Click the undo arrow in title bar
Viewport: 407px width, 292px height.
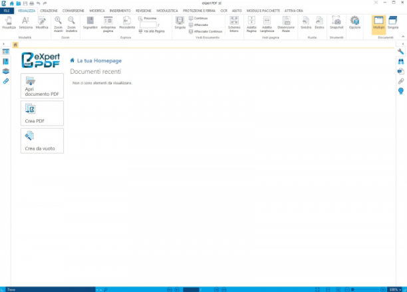tap(39, 3)
